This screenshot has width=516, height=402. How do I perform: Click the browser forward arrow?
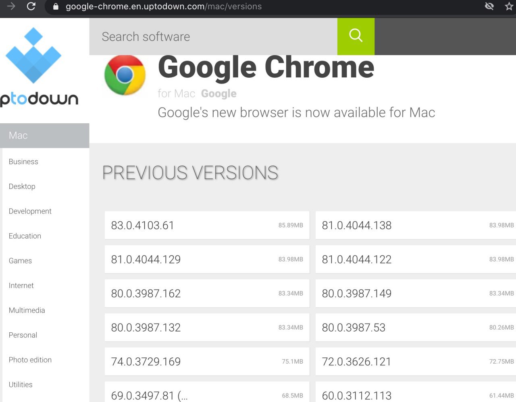(x=11, y=6)
